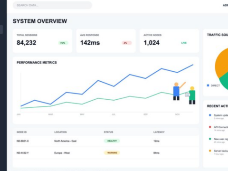
Task: Select node row ND-8821-X
Action: pyautogui.click(x=106, y=141)
